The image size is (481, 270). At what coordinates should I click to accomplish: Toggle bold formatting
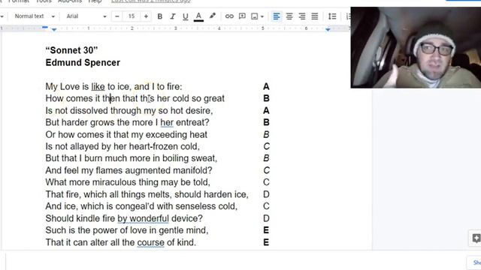click(160, 16)
